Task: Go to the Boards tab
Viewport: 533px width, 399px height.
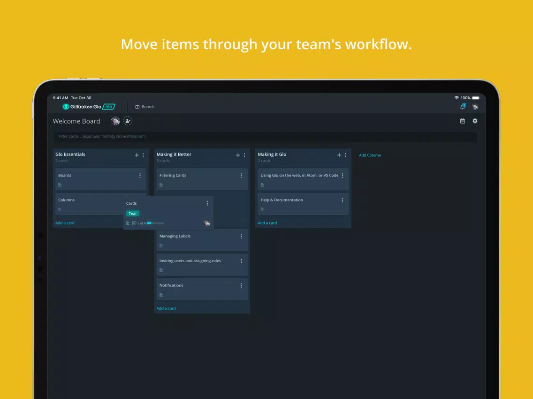Action: pyautogui.click(x=145, y=107)
